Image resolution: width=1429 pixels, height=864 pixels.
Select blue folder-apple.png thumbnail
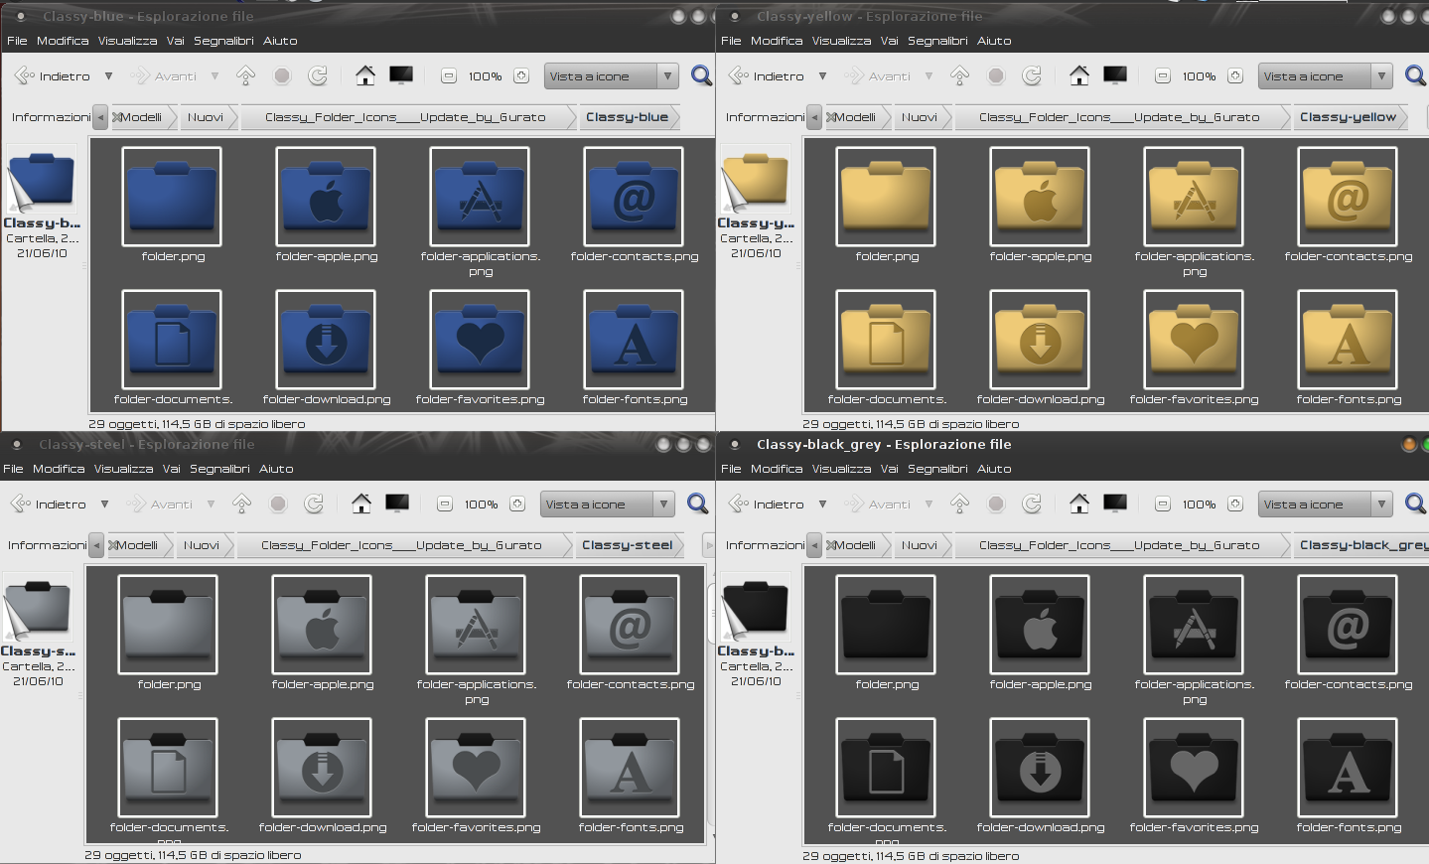(x=326, y=197)
